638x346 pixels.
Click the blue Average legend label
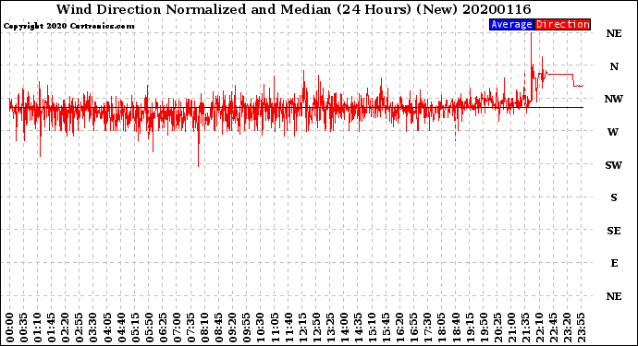coord(511,24)
